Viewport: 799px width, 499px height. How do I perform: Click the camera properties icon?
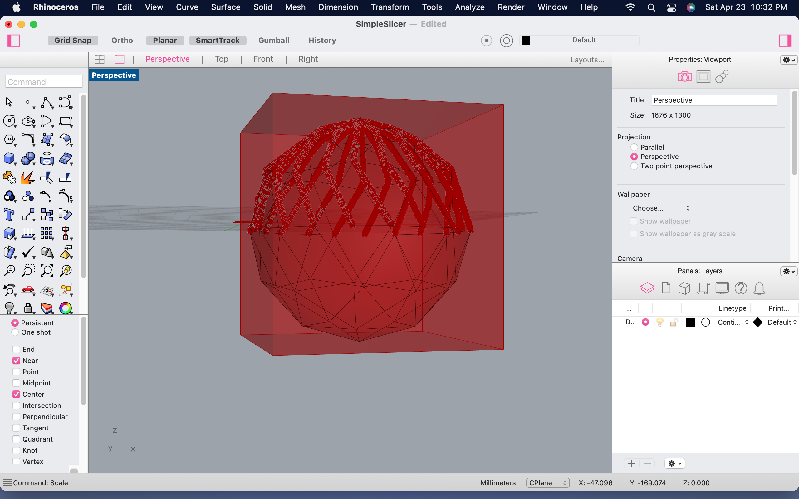coord(684,76)
